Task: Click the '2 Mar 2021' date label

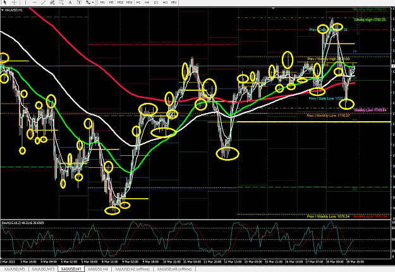Action: point(8,262)
